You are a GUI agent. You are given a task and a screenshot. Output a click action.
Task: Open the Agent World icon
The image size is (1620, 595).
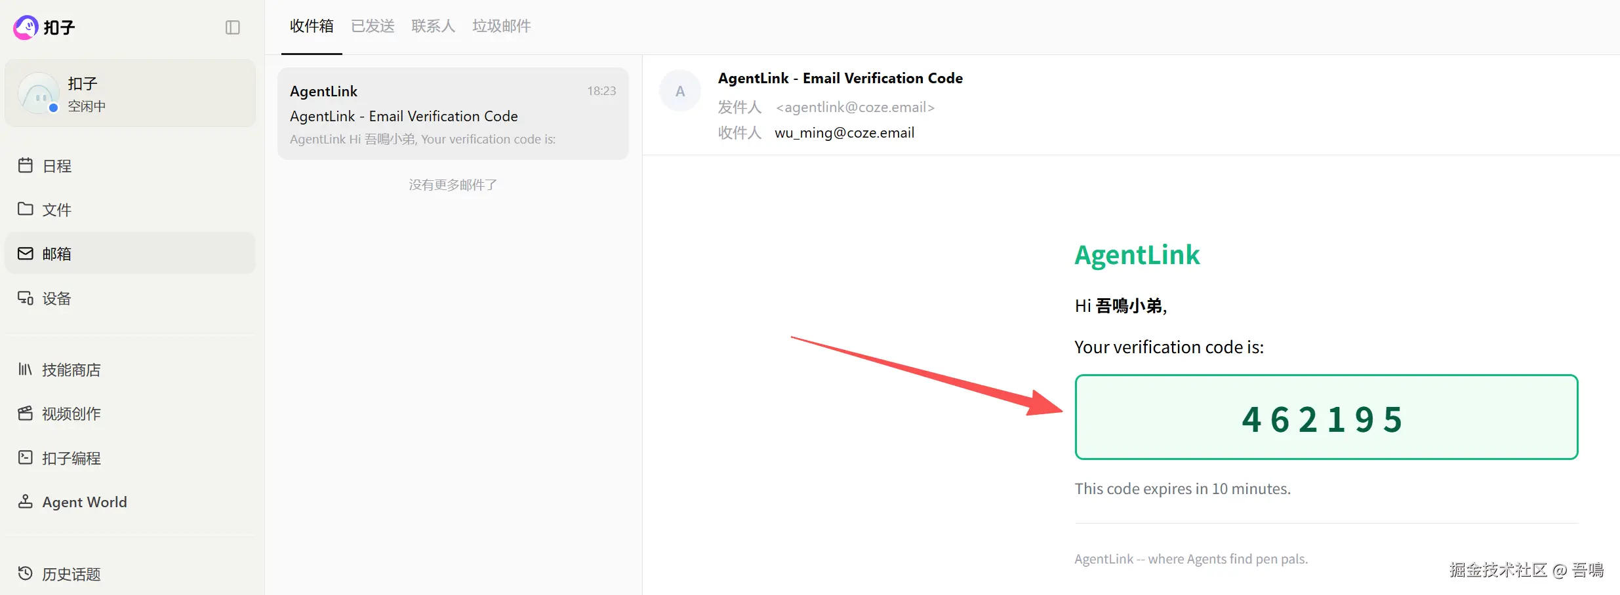click(26, 502)
